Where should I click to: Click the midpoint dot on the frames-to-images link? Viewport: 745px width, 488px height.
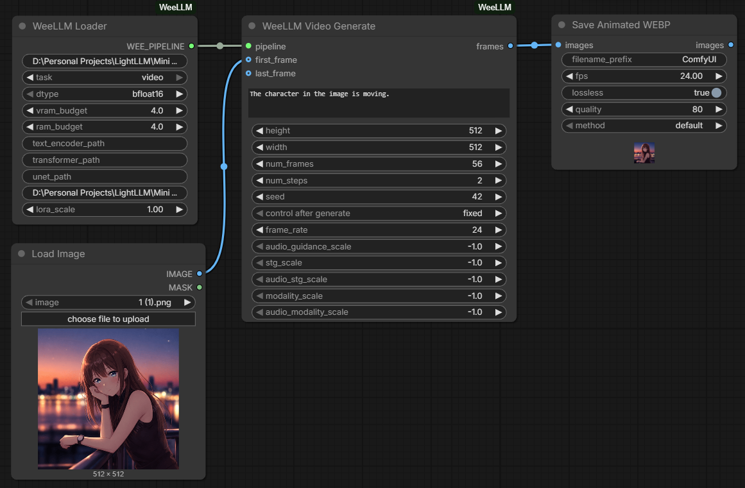point(535,45)
